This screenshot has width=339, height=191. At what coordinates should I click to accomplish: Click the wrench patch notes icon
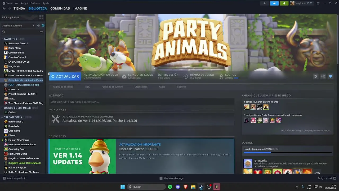click(56, 119)
